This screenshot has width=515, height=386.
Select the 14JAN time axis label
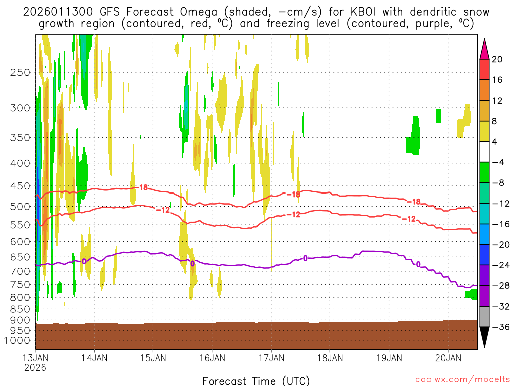click(94, 358)
